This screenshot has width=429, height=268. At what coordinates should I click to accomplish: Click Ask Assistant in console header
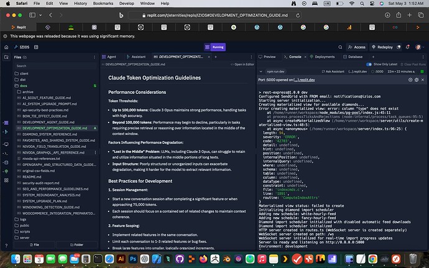(x=332, y=72)
